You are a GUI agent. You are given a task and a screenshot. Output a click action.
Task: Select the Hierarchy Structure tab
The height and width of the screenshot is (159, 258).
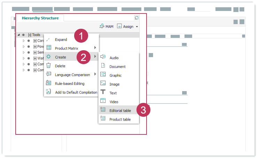point(40,18)
